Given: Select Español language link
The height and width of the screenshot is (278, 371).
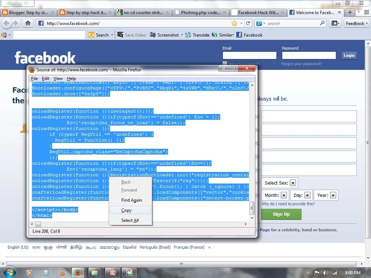Looking at the screenshot, I should coord(129,247).
